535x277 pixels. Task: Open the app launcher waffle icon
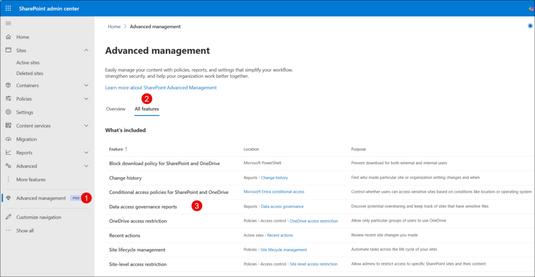point(8,8)
